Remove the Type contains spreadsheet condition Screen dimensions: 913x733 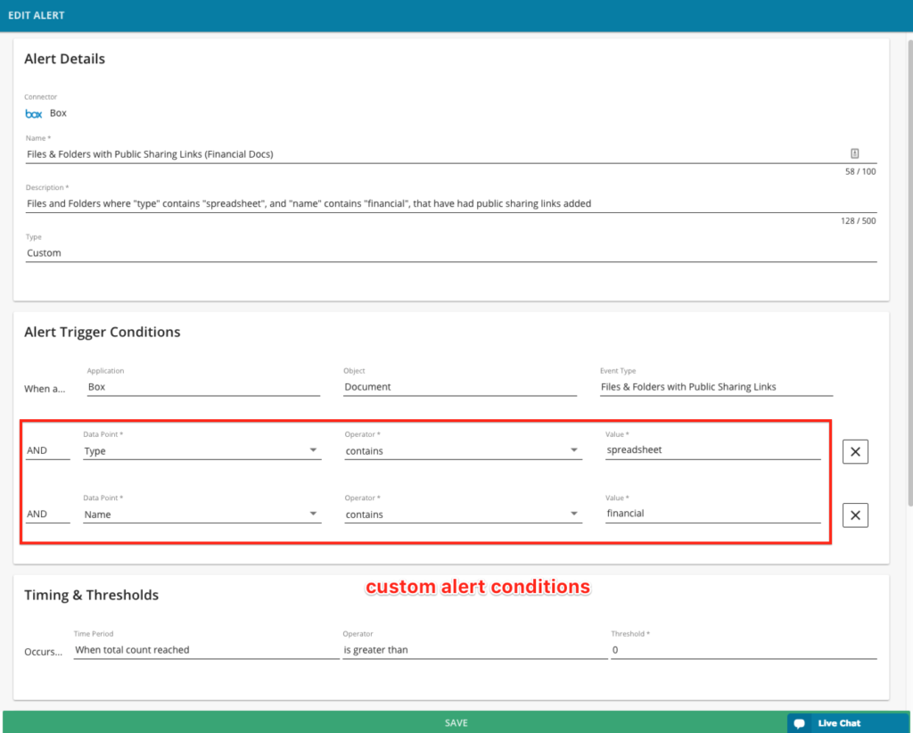[x=855, y=451]
